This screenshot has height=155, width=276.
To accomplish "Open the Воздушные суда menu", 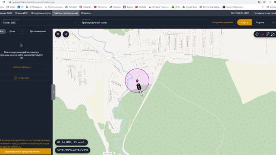I will click(x=41, y=13).
